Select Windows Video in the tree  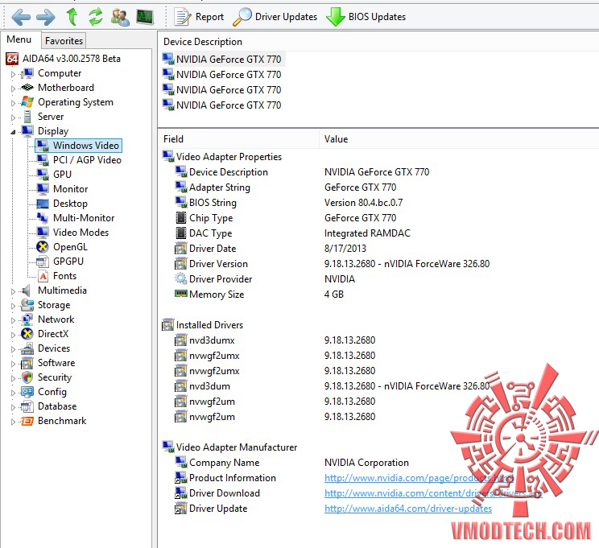[79, 146]
